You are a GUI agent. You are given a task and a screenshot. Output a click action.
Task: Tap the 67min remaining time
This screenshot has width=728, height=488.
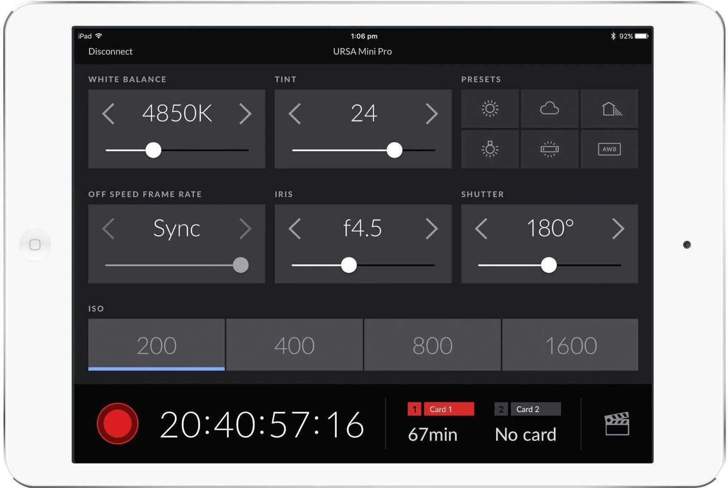433,435
